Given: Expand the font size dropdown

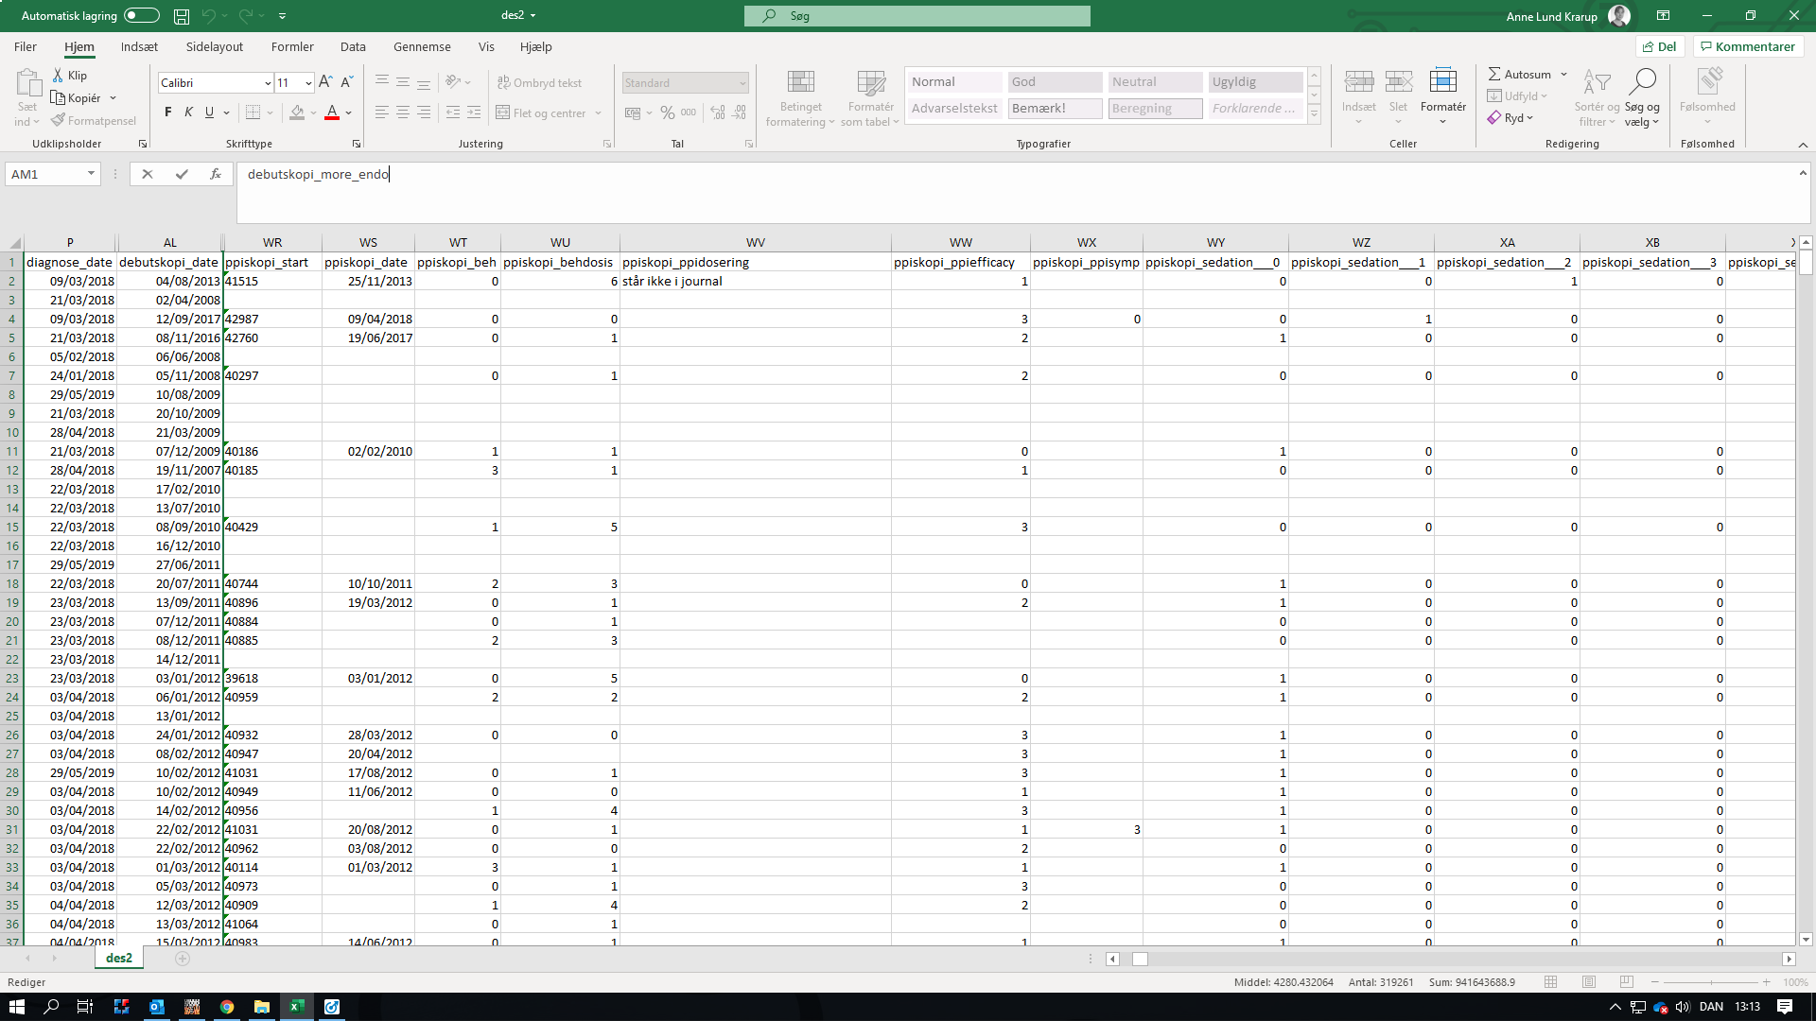Looking at the screenshot, I should pyautogui.click(x=308, y=83).
